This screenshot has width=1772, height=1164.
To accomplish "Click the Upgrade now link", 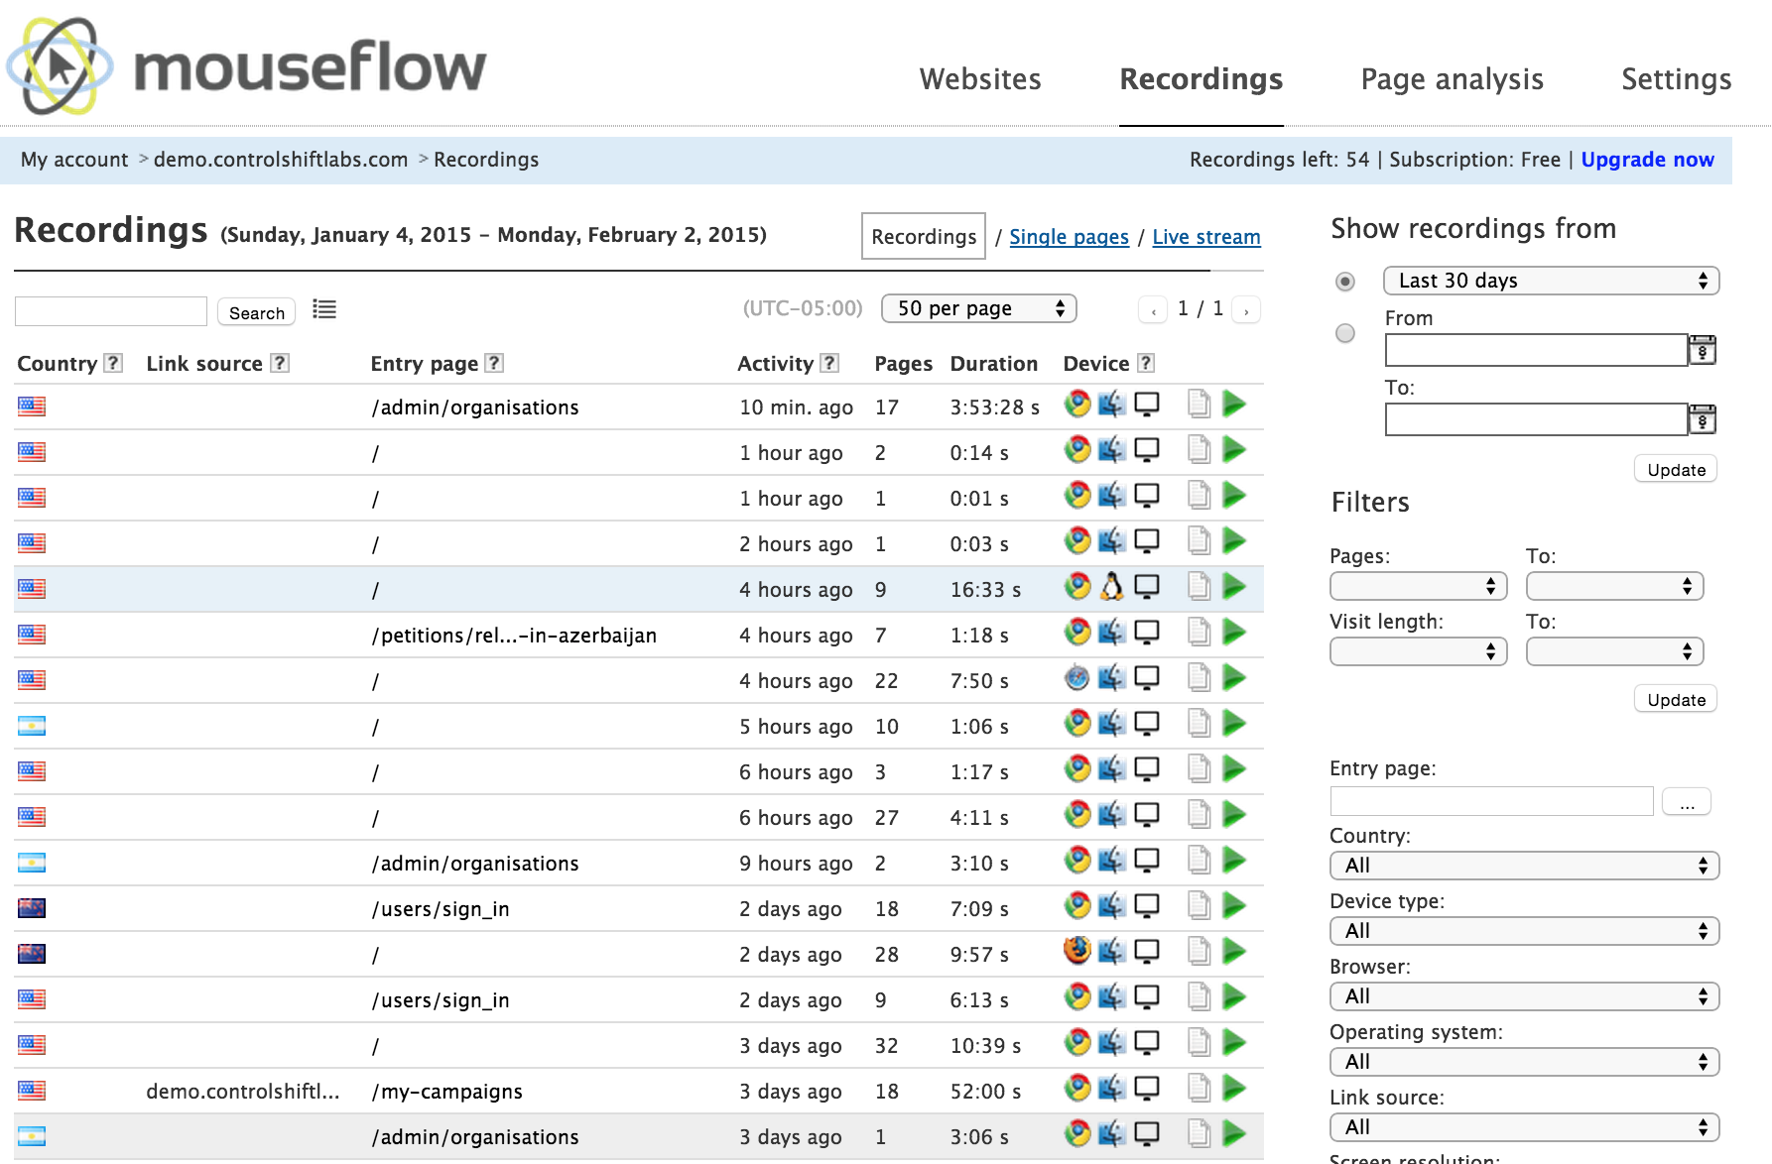I will (x=1647, y=160).
